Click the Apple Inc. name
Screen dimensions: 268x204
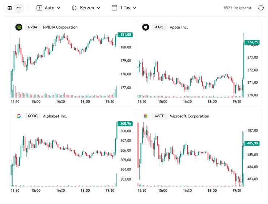(179, 27)
